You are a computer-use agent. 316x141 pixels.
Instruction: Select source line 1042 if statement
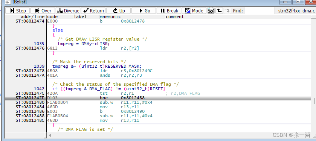(x=158, y=89)
